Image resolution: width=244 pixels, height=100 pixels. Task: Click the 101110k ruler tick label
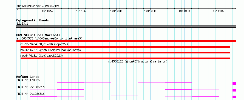219,11
